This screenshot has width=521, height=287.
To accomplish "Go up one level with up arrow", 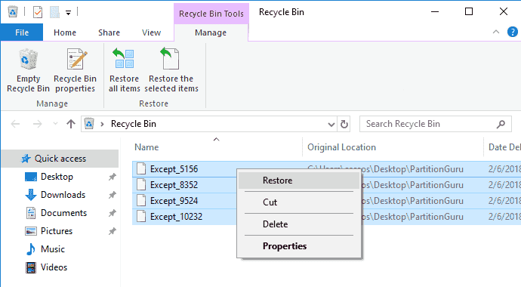I will 70,124.
